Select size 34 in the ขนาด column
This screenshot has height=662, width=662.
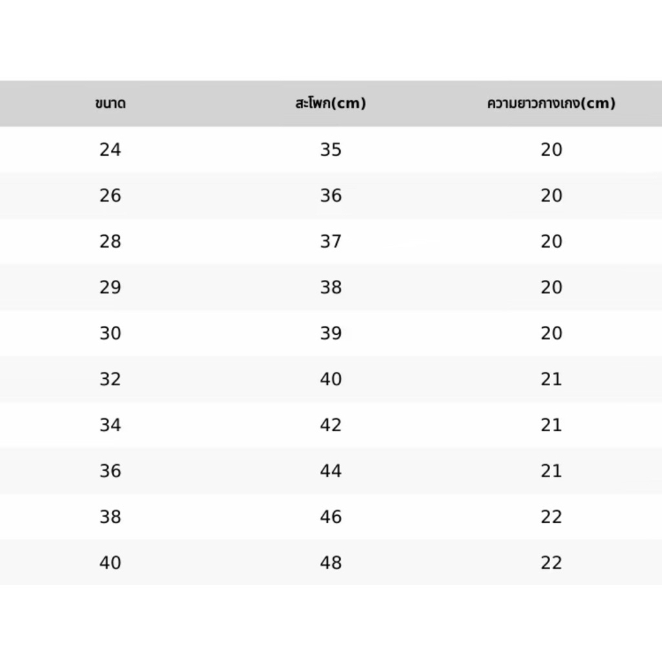(x=110, y=425)
